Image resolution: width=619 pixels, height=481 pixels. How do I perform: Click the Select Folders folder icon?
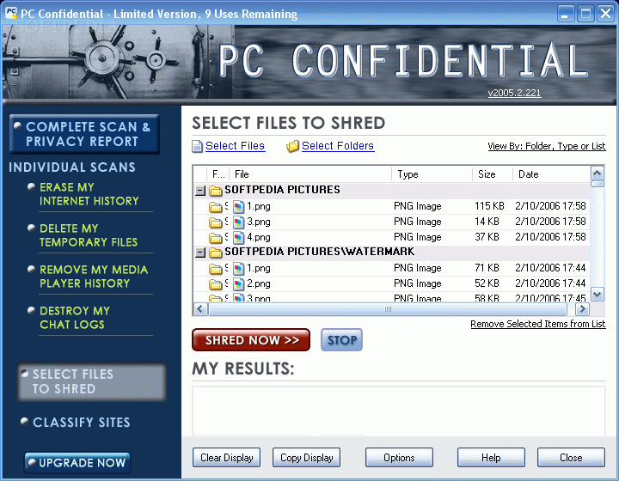coord(292,146)
